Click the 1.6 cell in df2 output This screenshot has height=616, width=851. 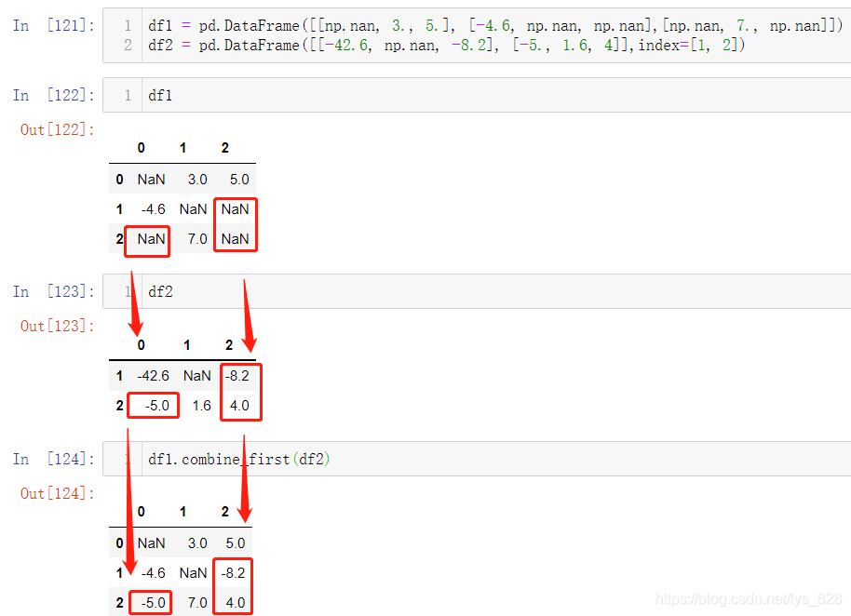click(201, 406)
